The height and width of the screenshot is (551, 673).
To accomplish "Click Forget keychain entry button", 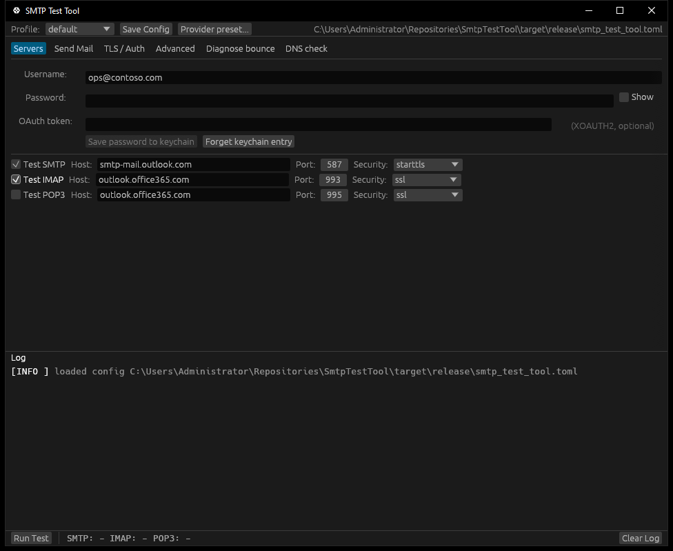I will [x=248, y=141].
